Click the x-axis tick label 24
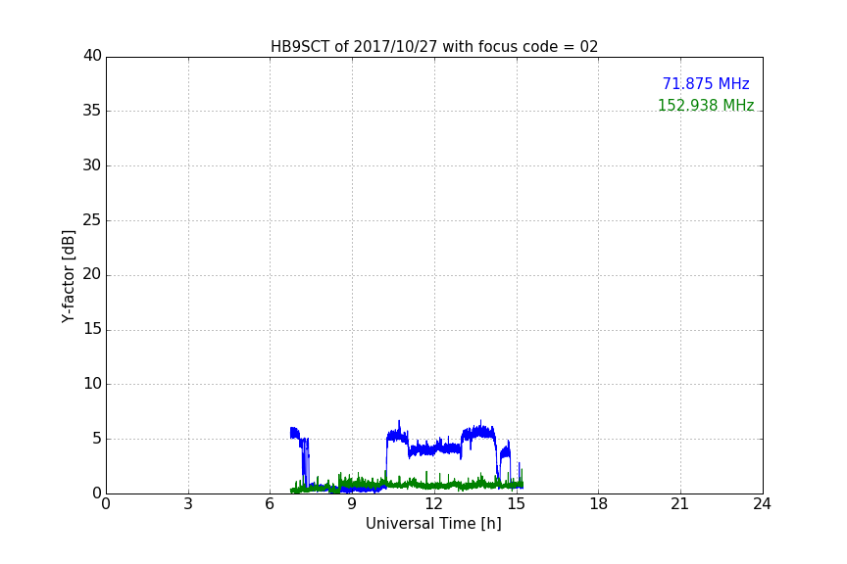 point(762,504)
